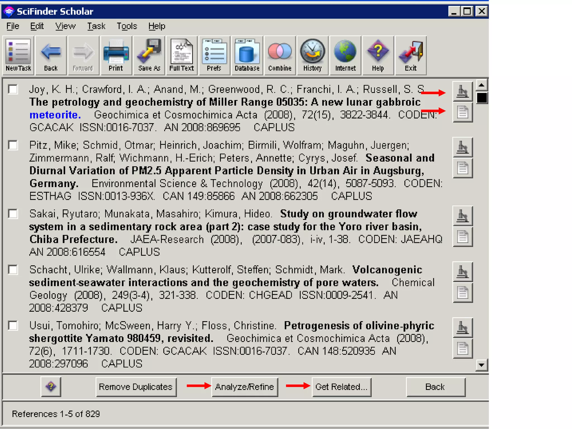Click the Get Related... button
Screen dimensions: 572x429
pyautogui.click(x=341, y=387)
